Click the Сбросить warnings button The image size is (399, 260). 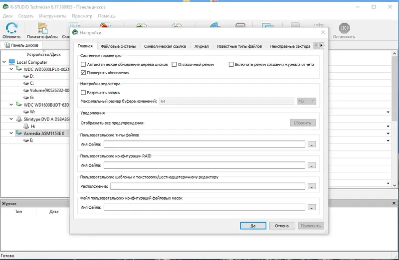303,123
